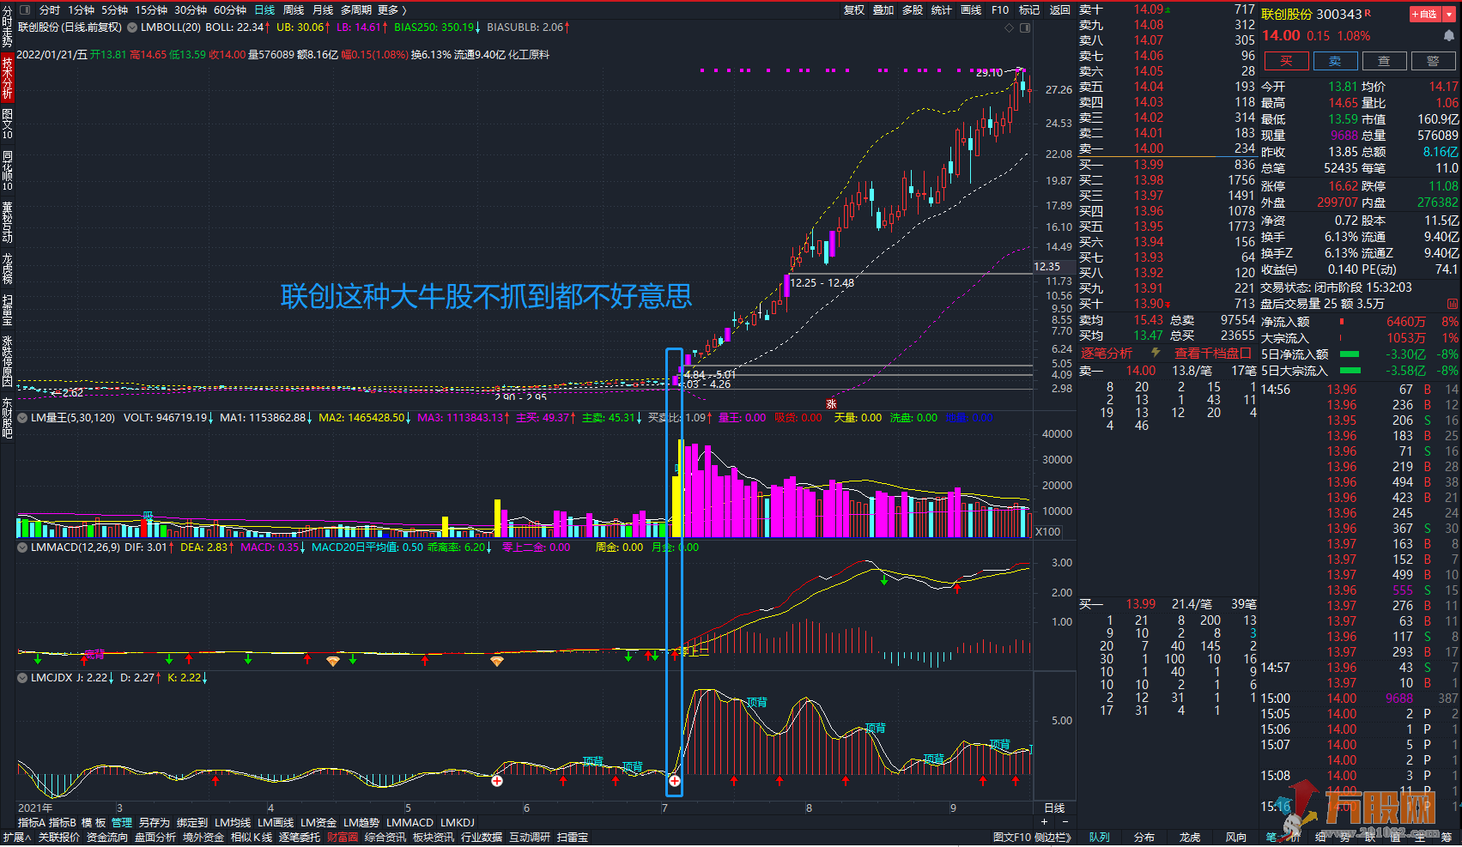The height and width of the screenshot is (847, 1462).
Task: Click the 返回 back button
Action: coord(1060,10)
